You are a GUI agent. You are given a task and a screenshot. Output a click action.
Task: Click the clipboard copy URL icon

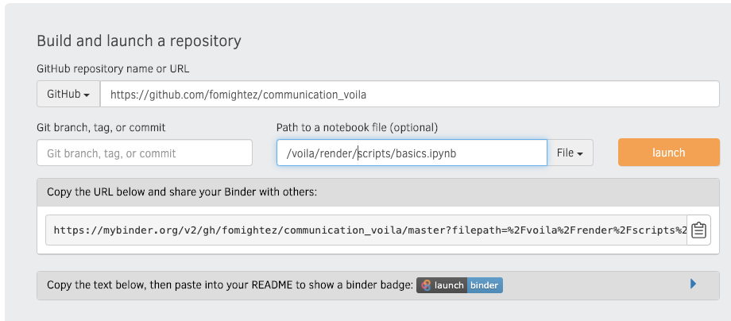click(698, 230)
